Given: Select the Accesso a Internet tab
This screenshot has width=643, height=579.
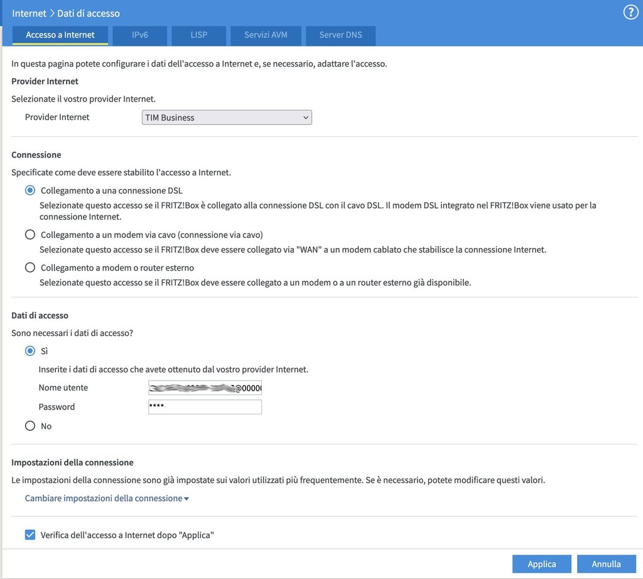Looking at the screenshot, I should (60, 35).
